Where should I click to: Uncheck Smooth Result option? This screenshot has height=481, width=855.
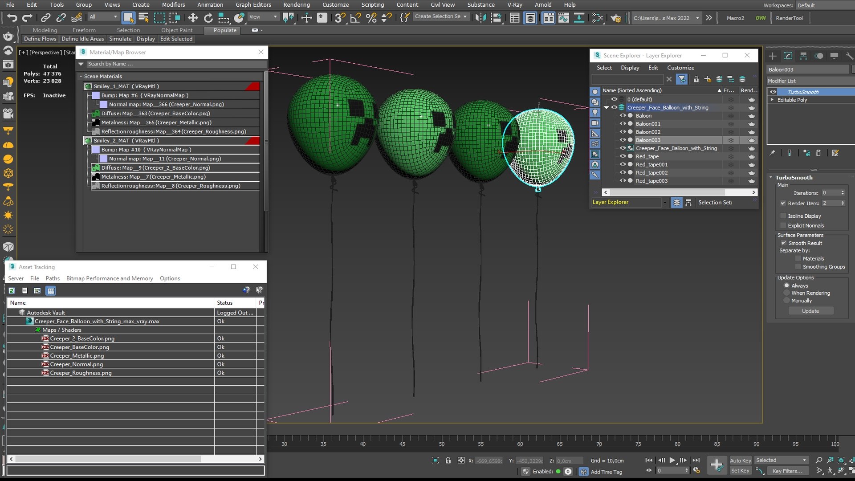tap(783, 243)
